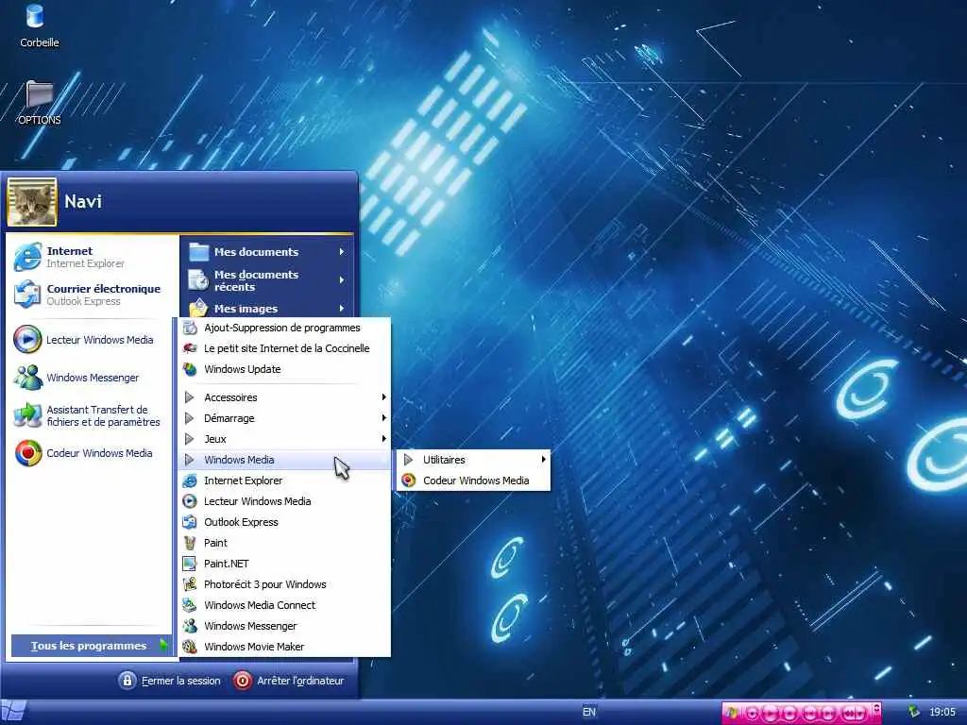Image resolution: width=967 pixels, height=725 pixels.
Task: Open Outlook Express from programs list
Action: [x=283, y=522]
